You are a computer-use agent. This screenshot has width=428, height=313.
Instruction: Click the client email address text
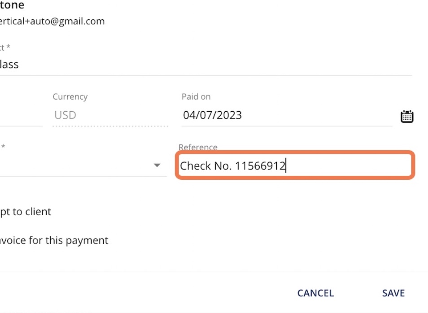52,21
